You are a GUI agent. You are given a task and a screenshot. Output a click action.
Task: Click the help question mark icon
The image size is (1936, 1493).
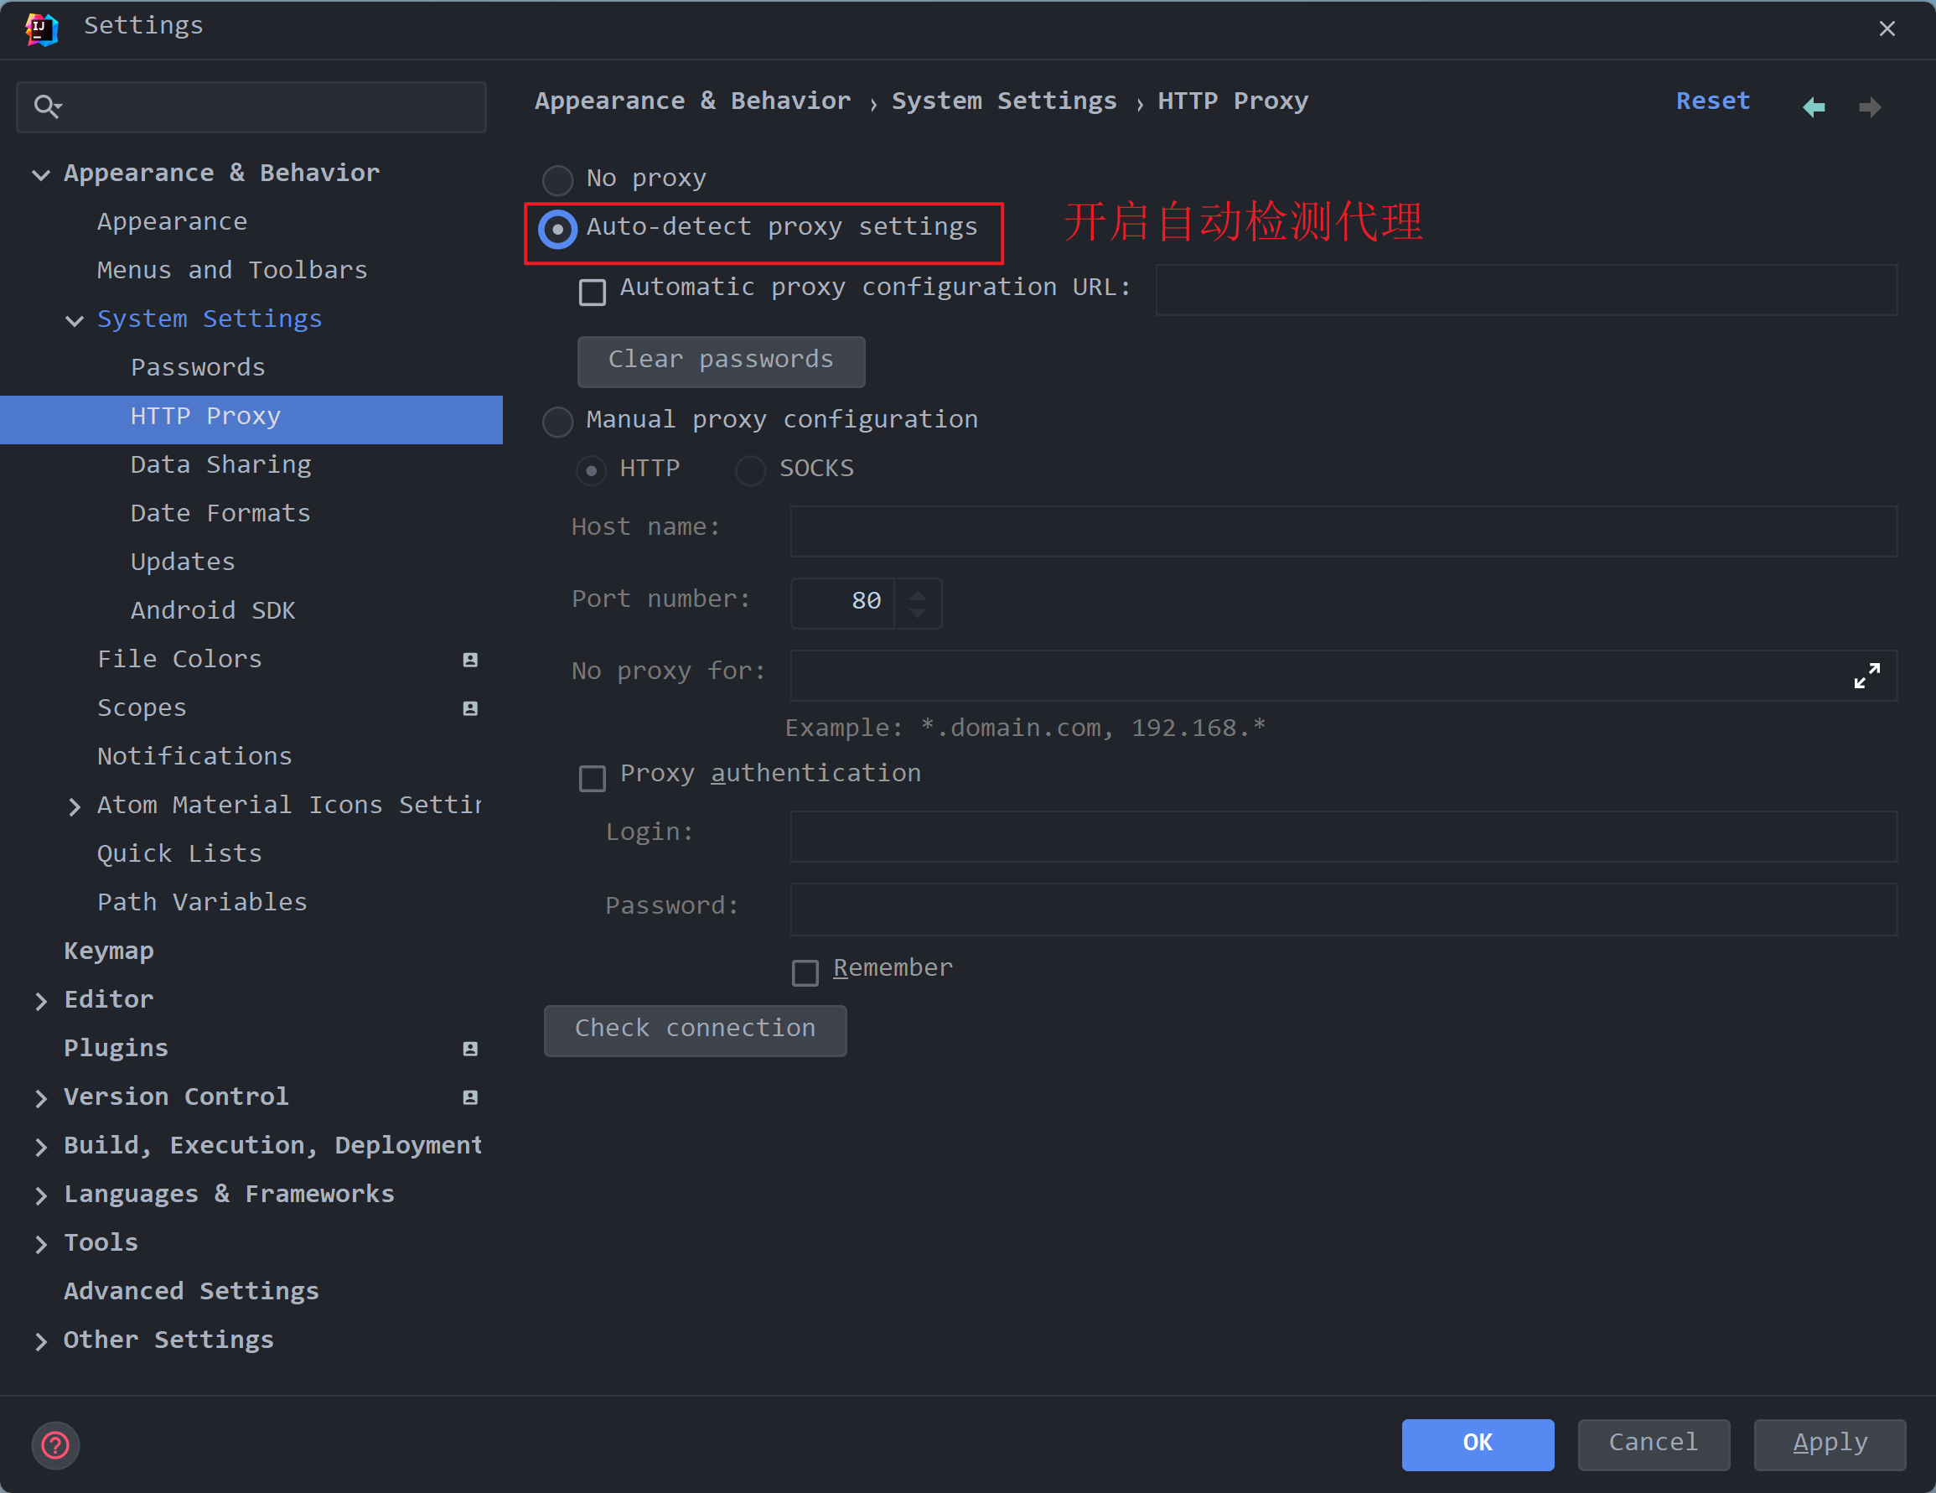pos(55,1445)
